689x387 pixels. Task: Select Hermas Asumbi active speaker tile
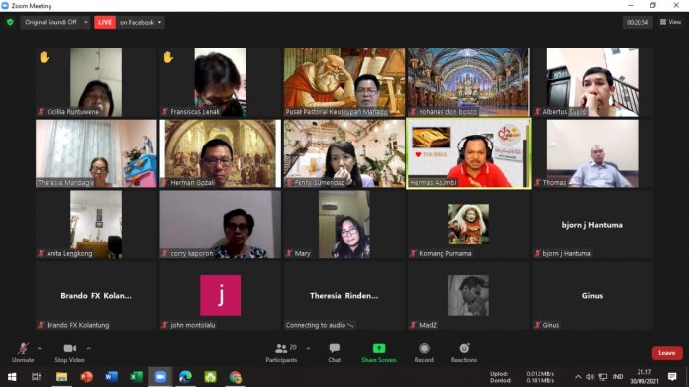pyautogui.click(x=468, y=153)
